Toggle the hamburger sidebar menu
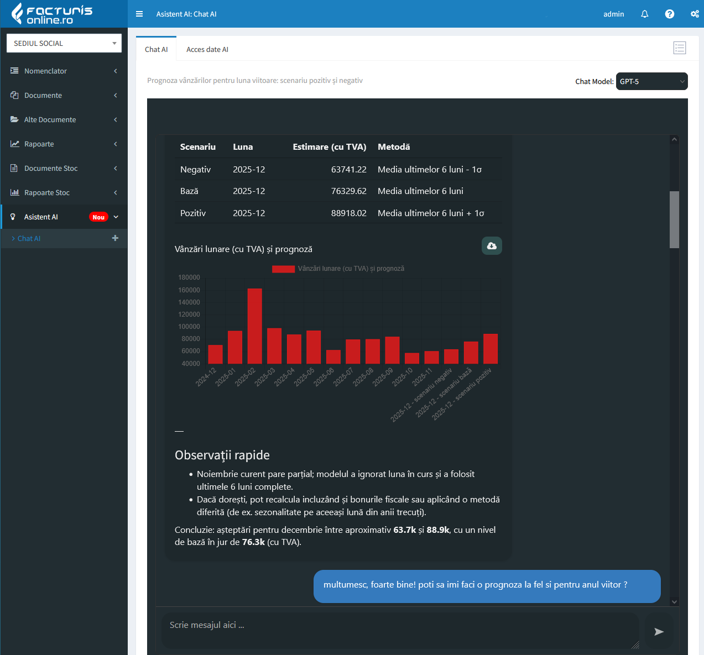 click(139, 14)
